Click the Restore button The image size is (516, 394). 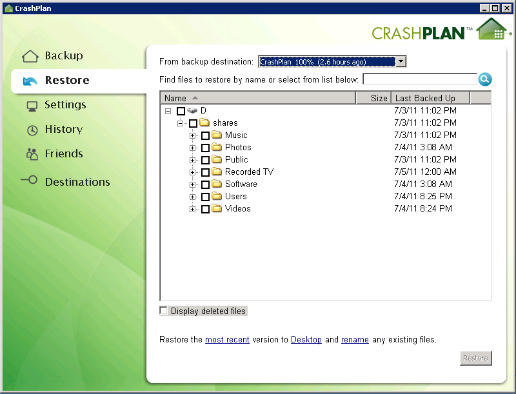tap(476, 358)
